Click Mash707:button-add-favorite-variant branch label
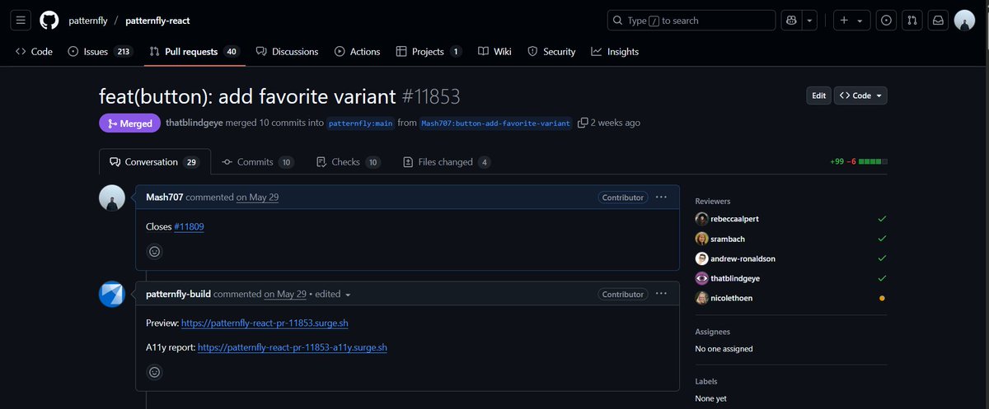This screenshot has height=409, width=989. [x=496, y=123]
